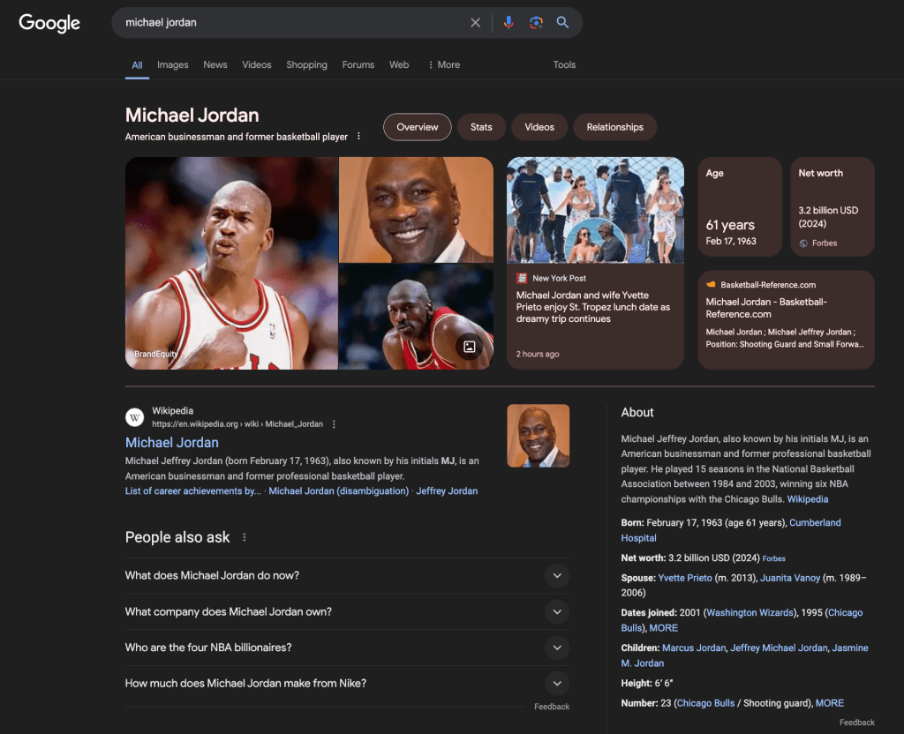Open Google Lens image search
The image size is (904, 734).
point(535,23)
